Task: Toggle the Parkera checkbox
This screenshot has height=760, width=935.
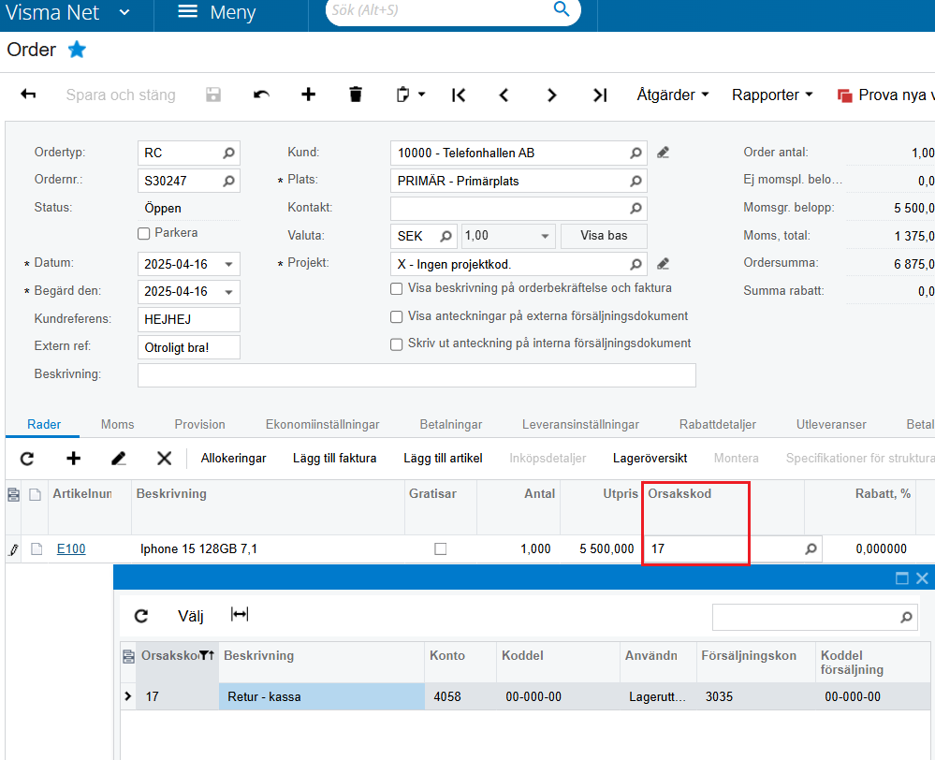Action: click(x=144, y=233)
